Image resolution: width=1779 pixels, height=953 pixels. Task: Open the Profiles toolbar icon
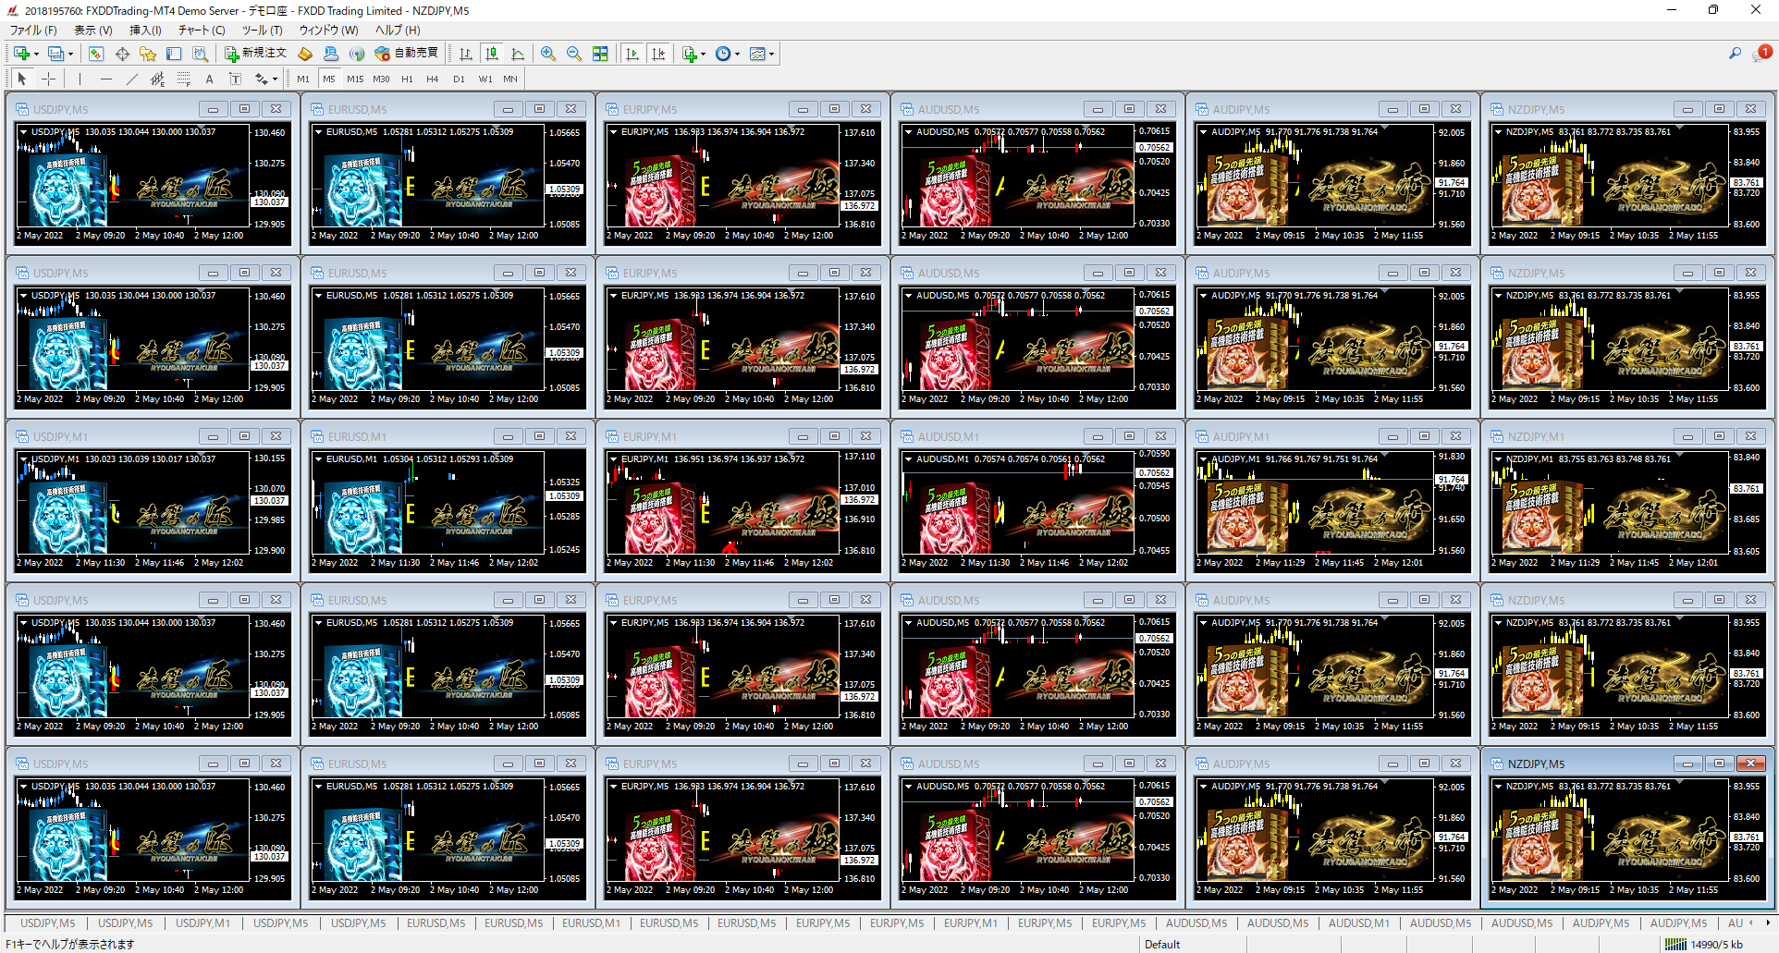pyautogui.click(x=56, y=54)
